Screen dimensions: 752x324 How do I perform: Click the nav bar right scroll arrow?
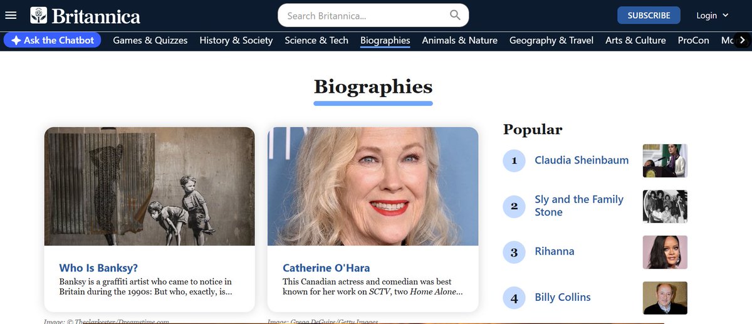[x=742, y=40]
